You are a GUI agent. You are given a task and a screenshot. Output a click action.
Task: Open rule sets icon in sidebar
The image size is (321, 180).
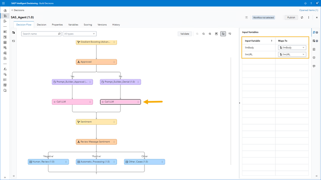pyautogui.click(x=5, y=32)
